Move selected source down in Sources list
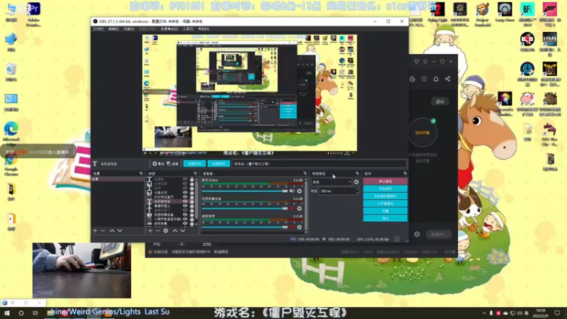 pyautogui.click(x=183, y=231)
